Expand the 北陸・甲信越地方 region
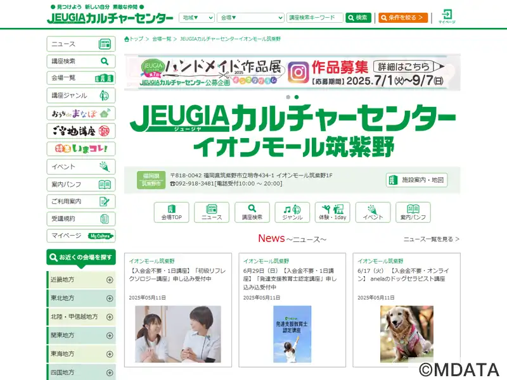Image resolution: width=507 pixels, height=380 pixels. (81, 317)
